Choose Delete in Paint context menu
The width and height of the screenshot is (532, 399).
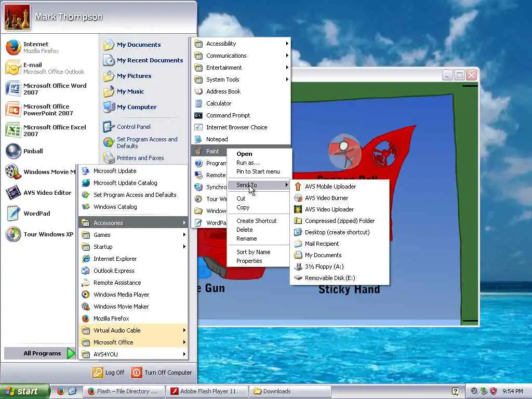(259, 230)
